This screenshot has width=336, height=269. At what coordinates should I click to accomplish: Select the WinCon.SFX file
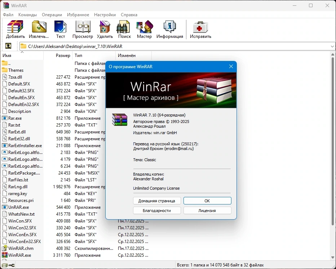[x=20, y=221]
